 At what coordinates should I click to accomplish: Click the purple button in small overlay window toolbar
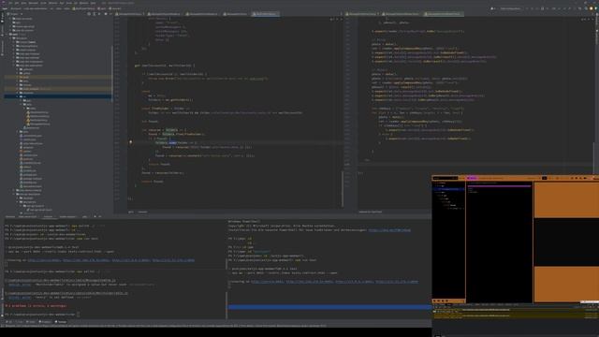click(x=472, y=178)
